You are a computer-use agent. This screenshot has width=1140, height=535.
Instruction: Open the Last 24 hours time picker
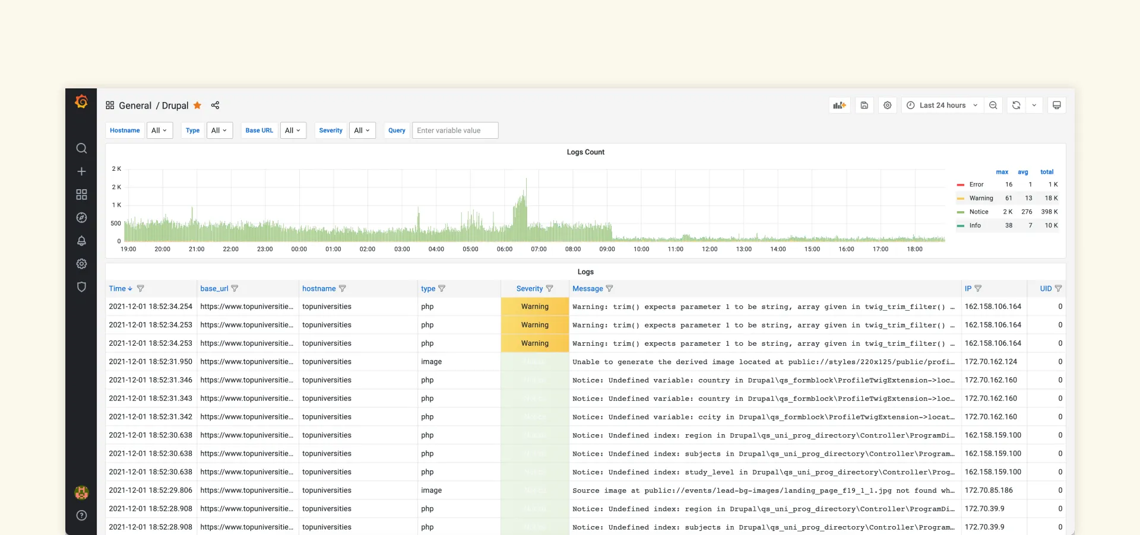point(942,105)
